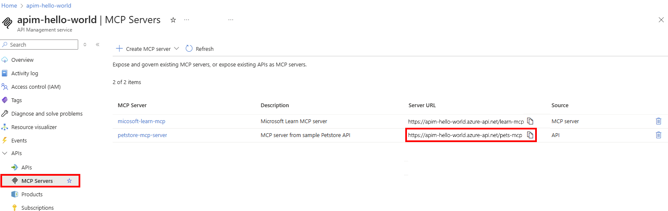Copy the learn-mcp server URL

[530, 121]
